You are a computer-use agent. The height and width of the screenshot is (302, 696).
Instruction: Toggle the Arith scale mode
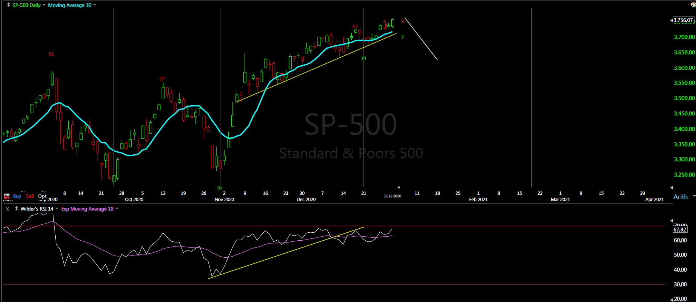pyautogui.click(x=680, y=197)
